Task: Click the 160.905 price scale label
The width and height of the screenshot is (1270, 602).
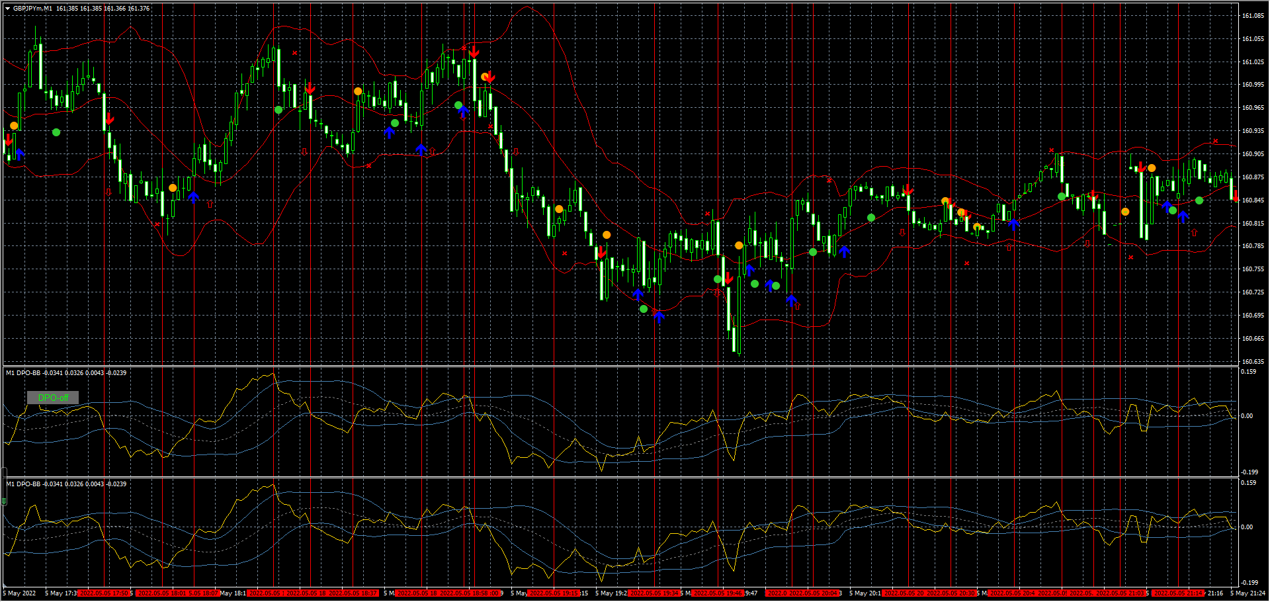Action: click(1253, 154)
